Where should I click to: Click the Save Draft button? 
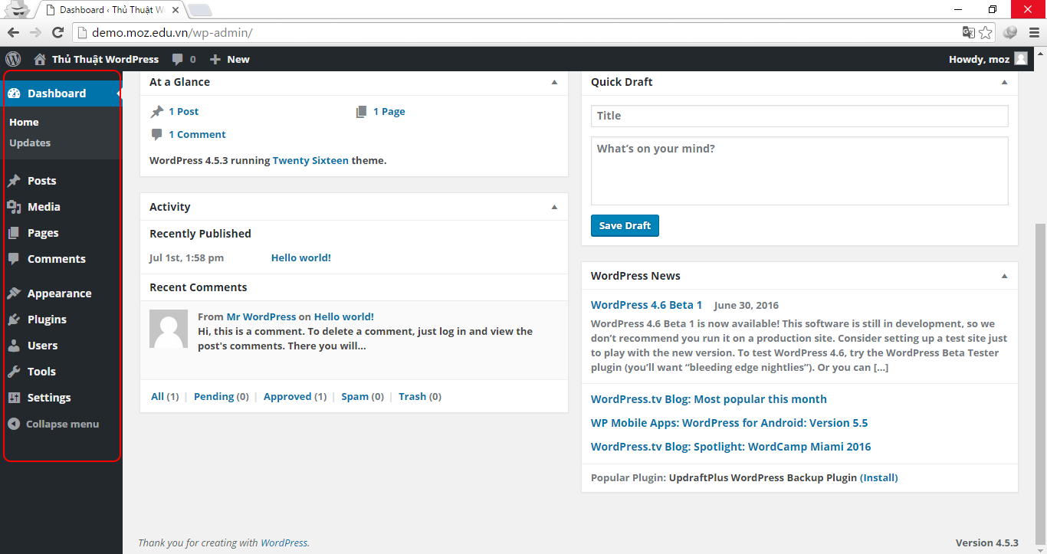point(625,225)
